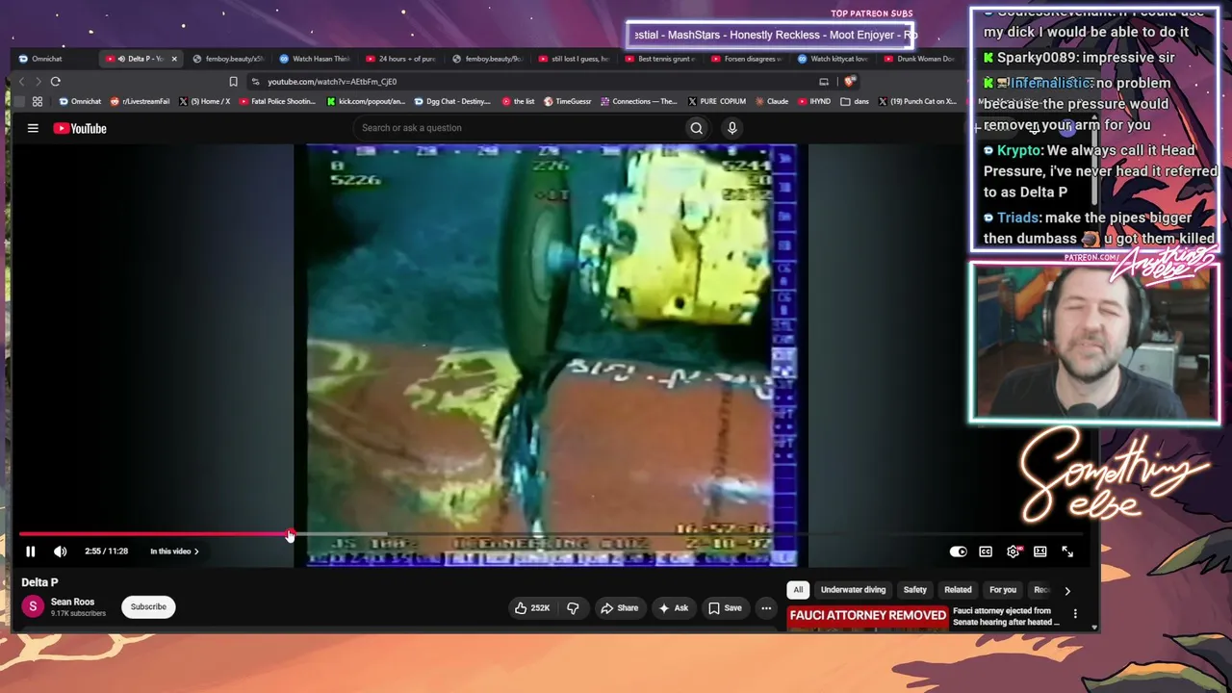The width and height of the screenshot is (1232, 693).
Task: Switch to the Omnichat browser tab
Action: (48, 59)
